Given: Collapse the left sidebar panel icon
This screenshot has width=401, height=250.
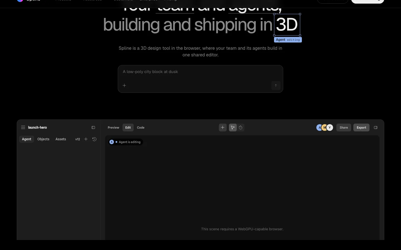Looking at the screenshot, I should coord(93,127).
